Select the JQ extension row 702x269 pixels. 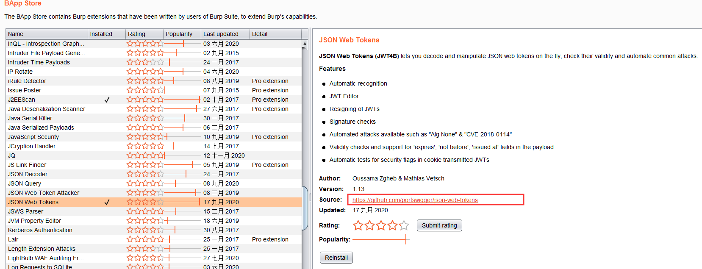pyautogui.click(x=154, y=155)
